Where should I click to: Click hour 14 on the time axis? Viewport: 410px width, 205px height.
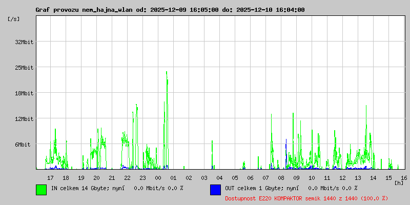(x=373, y=177)
